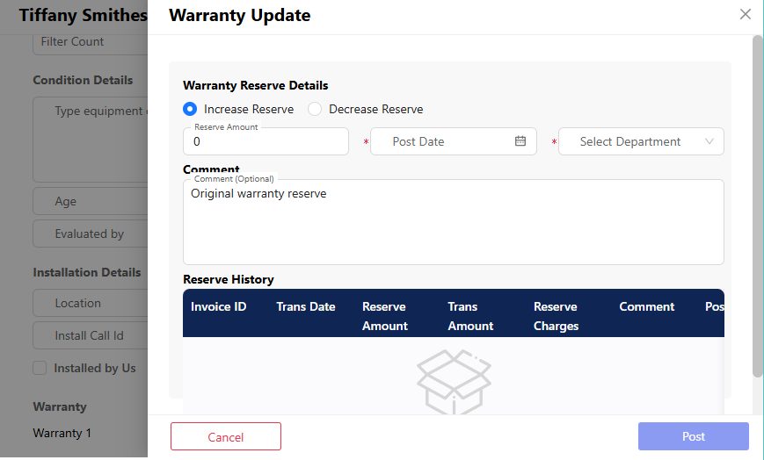764x460 pixels.
Task: Click the Tiffany Smithes page title
Action: [x=84, y=15]
